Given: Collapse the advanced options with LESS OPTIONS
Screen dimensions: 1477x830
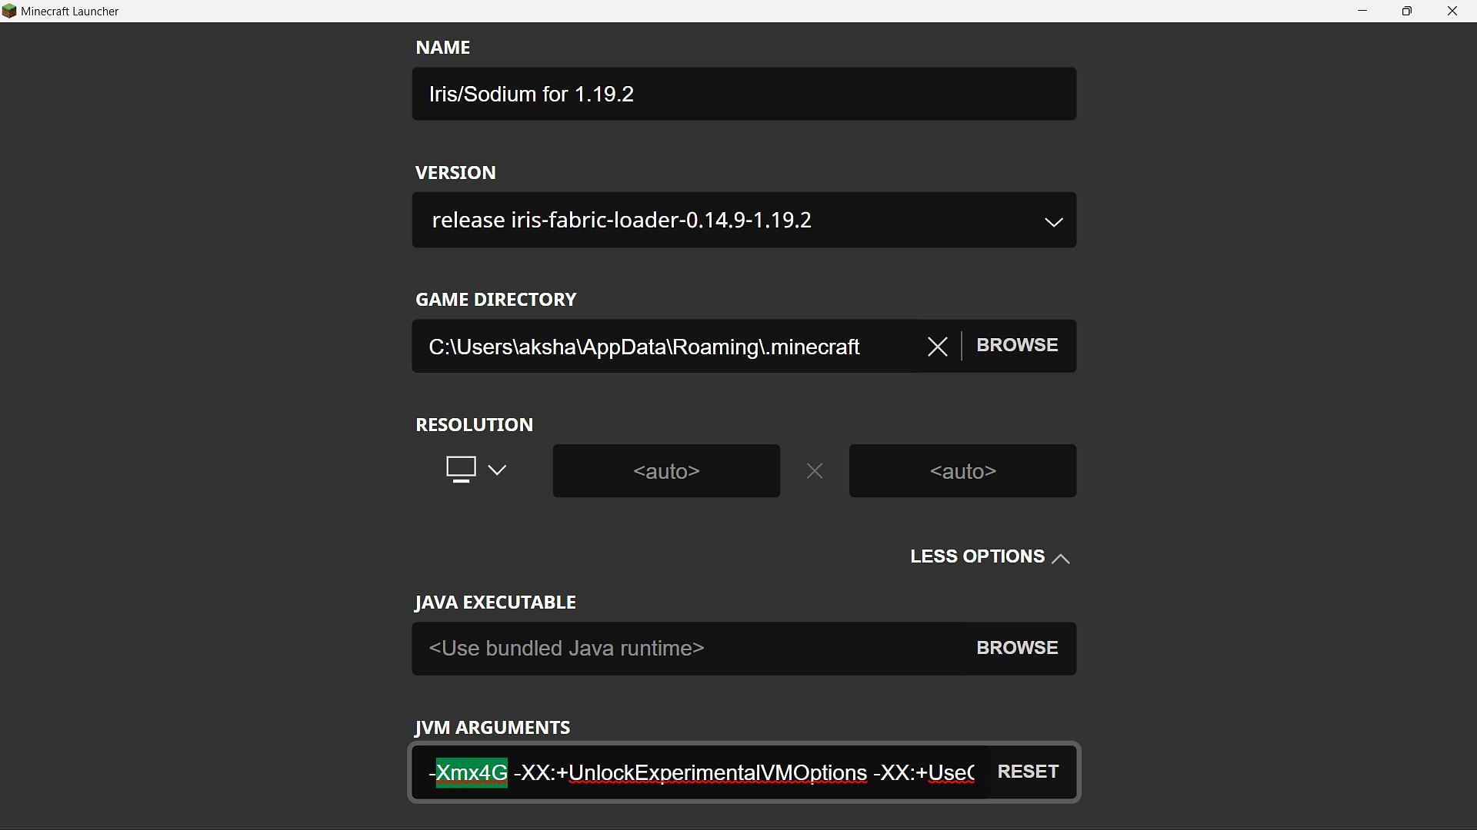Looking at the screenshot, I should [989, 556].
